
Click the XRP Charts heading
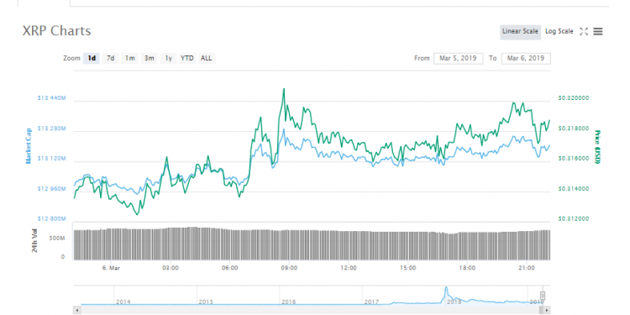[x=56, y=31]
